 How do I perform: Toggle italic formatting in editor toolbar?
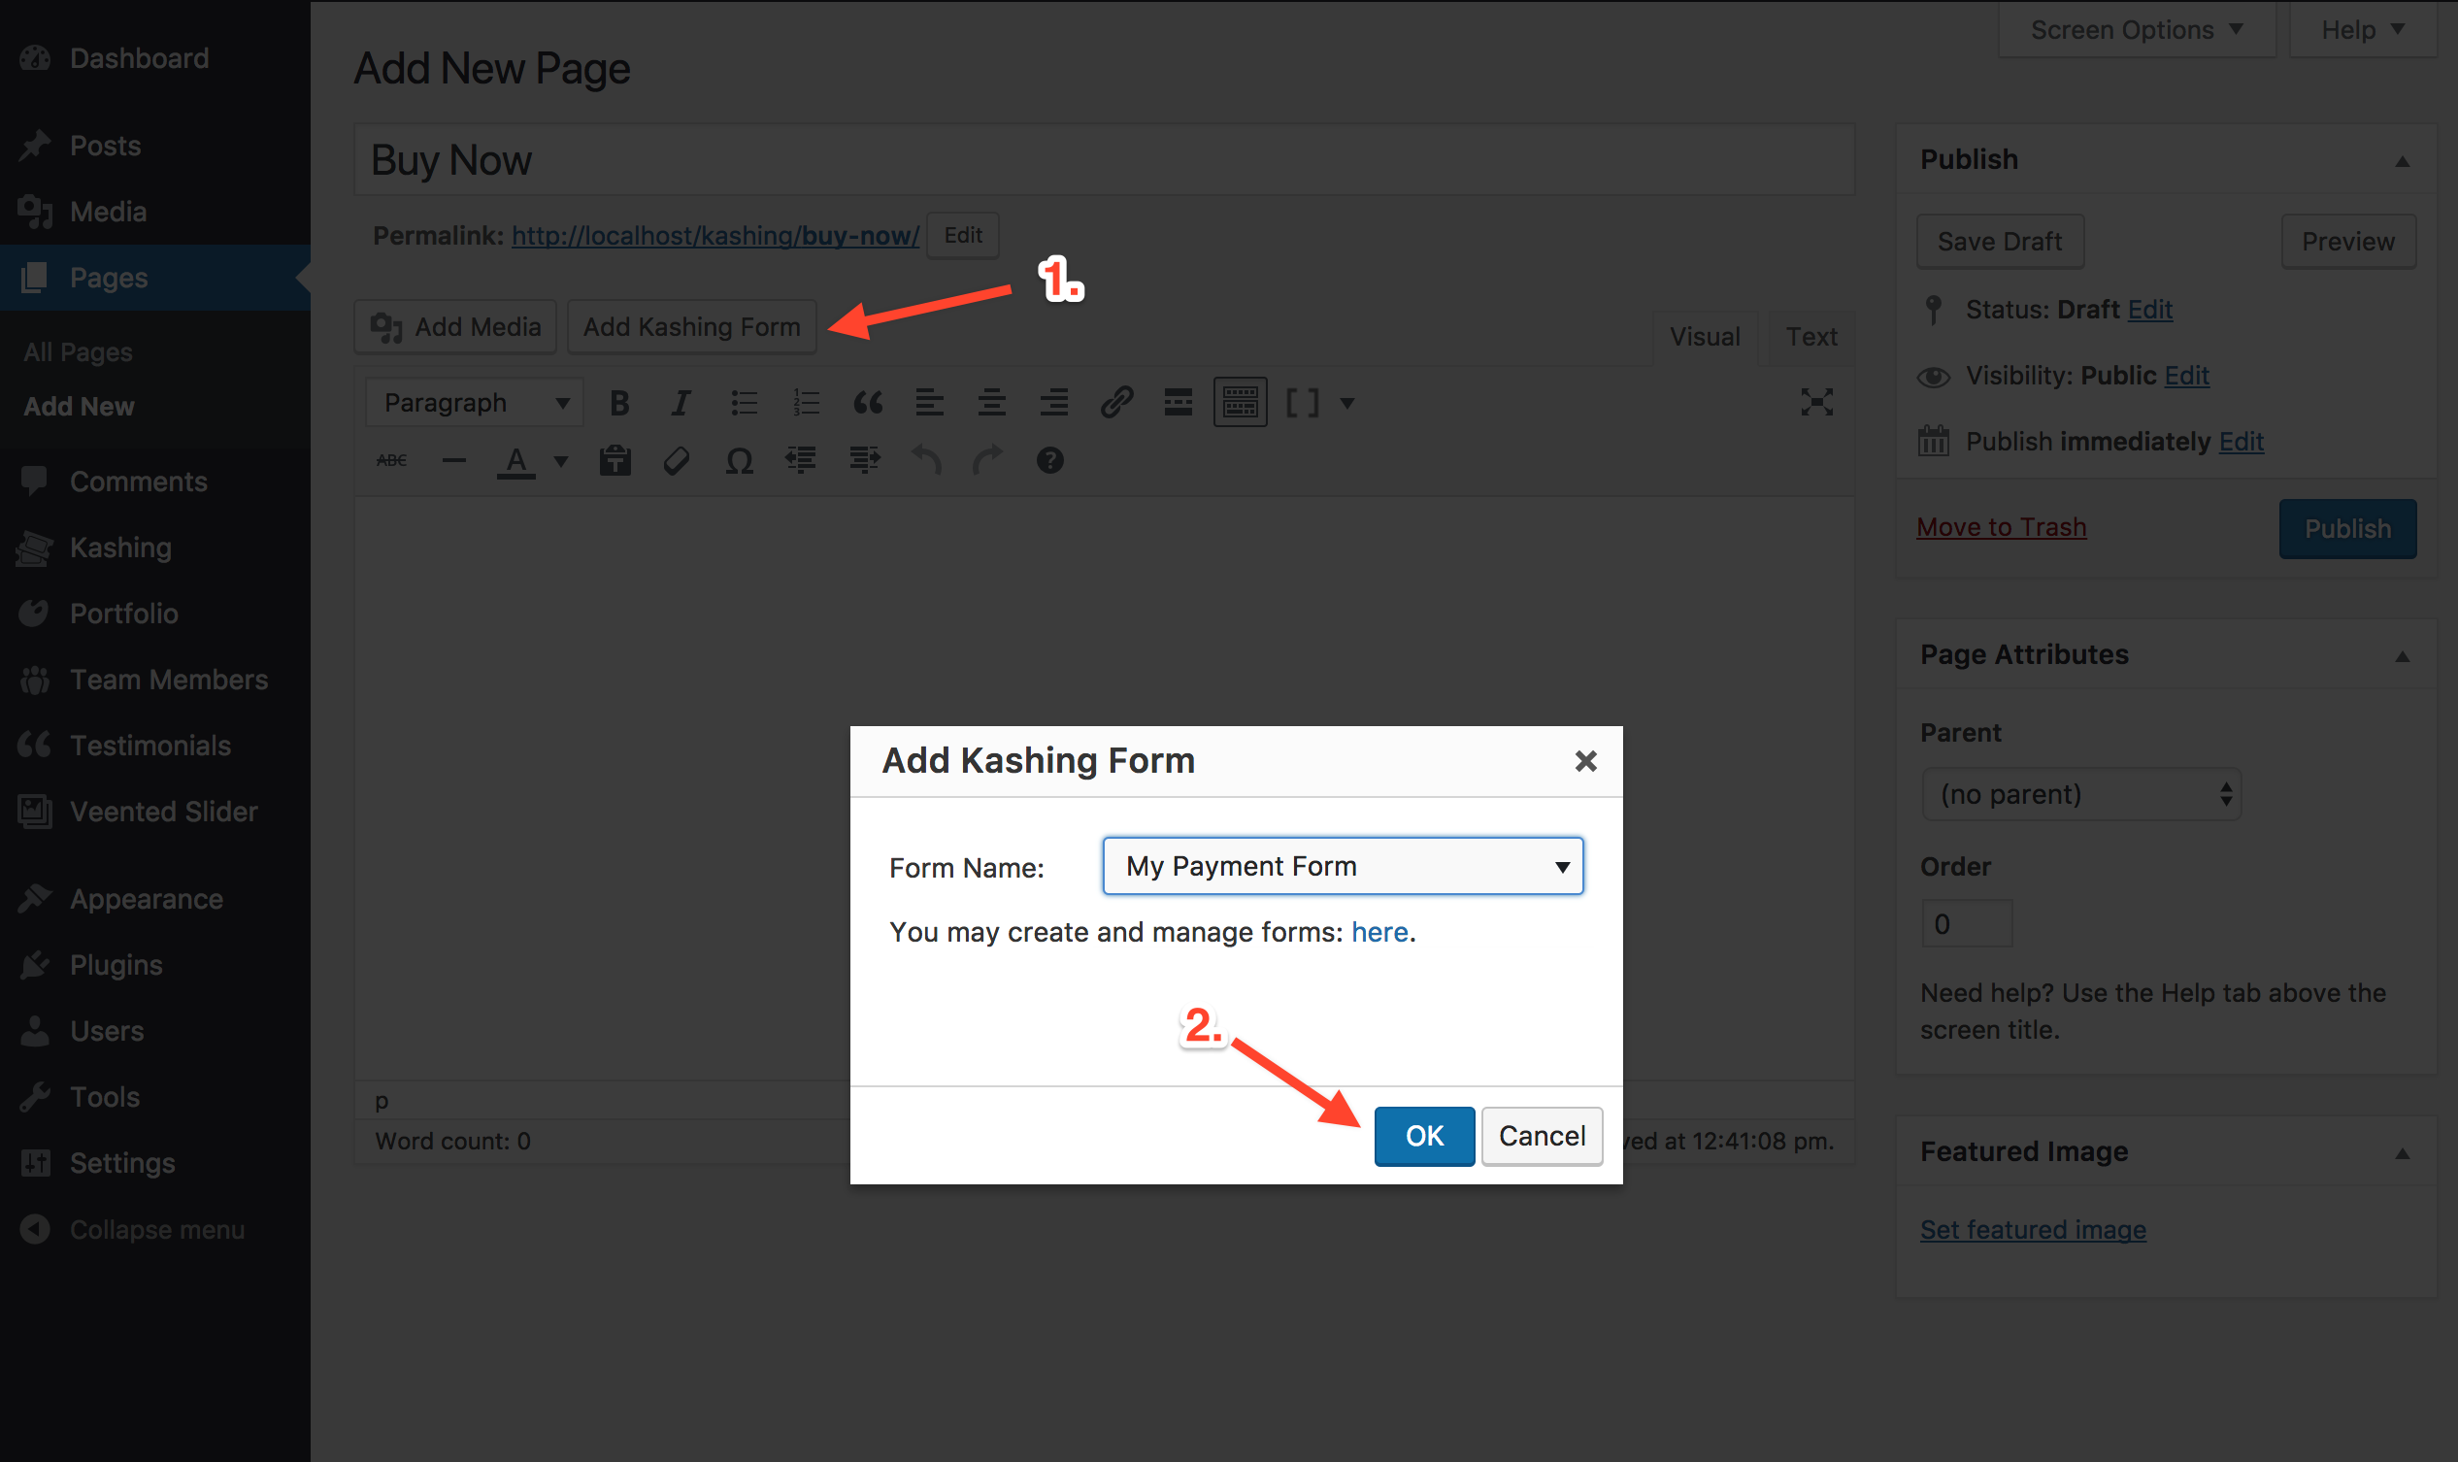click(x=681, y=403)
